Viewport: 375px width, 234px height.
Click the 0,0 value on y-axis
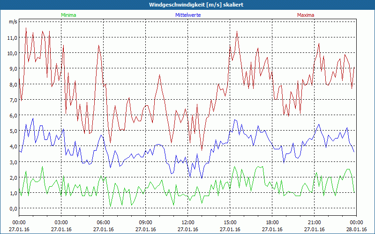[x=14, y=208]
